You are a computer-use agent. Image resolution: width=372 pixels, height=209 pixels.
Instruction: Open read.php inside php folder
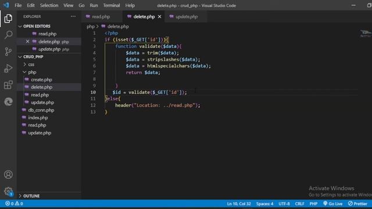40,95
